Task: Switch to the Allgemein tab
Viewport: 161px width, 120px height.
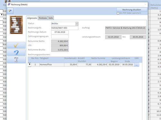Action: tap(32, 18)
